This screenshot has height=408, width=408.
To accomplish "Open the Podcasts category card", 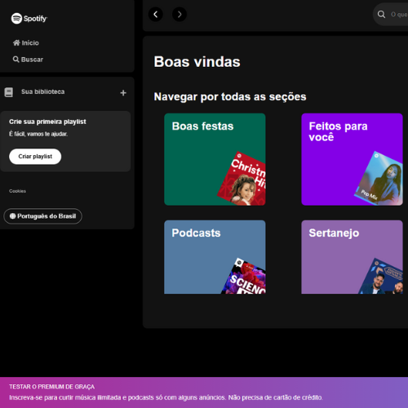I will click(215, 257).
